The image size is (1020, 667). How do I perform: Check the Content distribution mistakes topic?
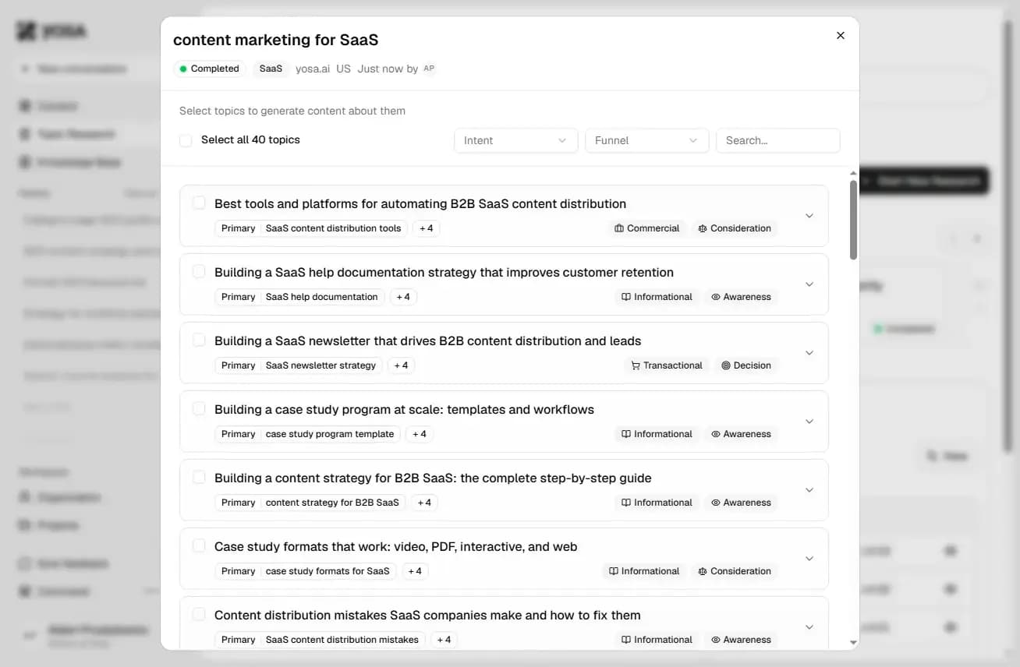pyautogui.click(x=199, y=614)
